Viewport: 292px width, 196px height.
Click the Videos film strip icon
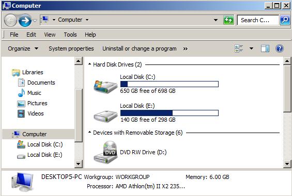tap(21, 113)
